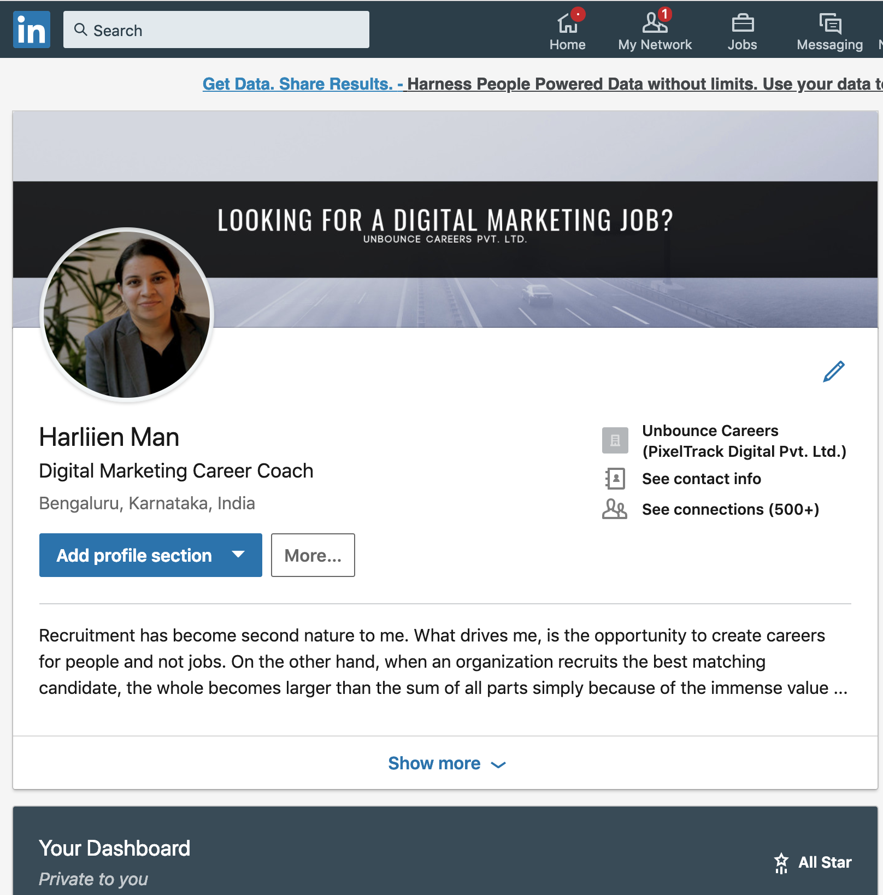This screenshot has width=883, height=895.
Task: Select the Messaging menu label
Action: 830,45
